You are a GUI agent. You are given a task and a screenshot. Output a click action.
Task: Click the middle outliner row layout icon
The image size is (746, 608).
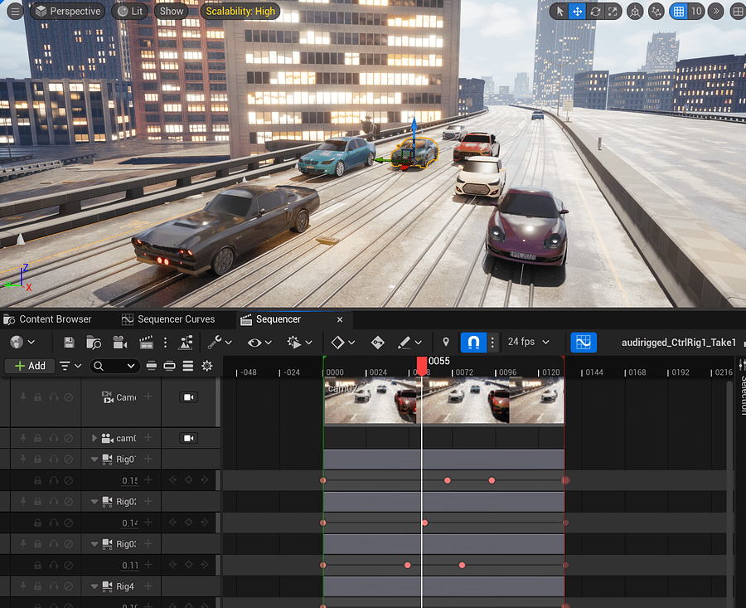(169, 366)
